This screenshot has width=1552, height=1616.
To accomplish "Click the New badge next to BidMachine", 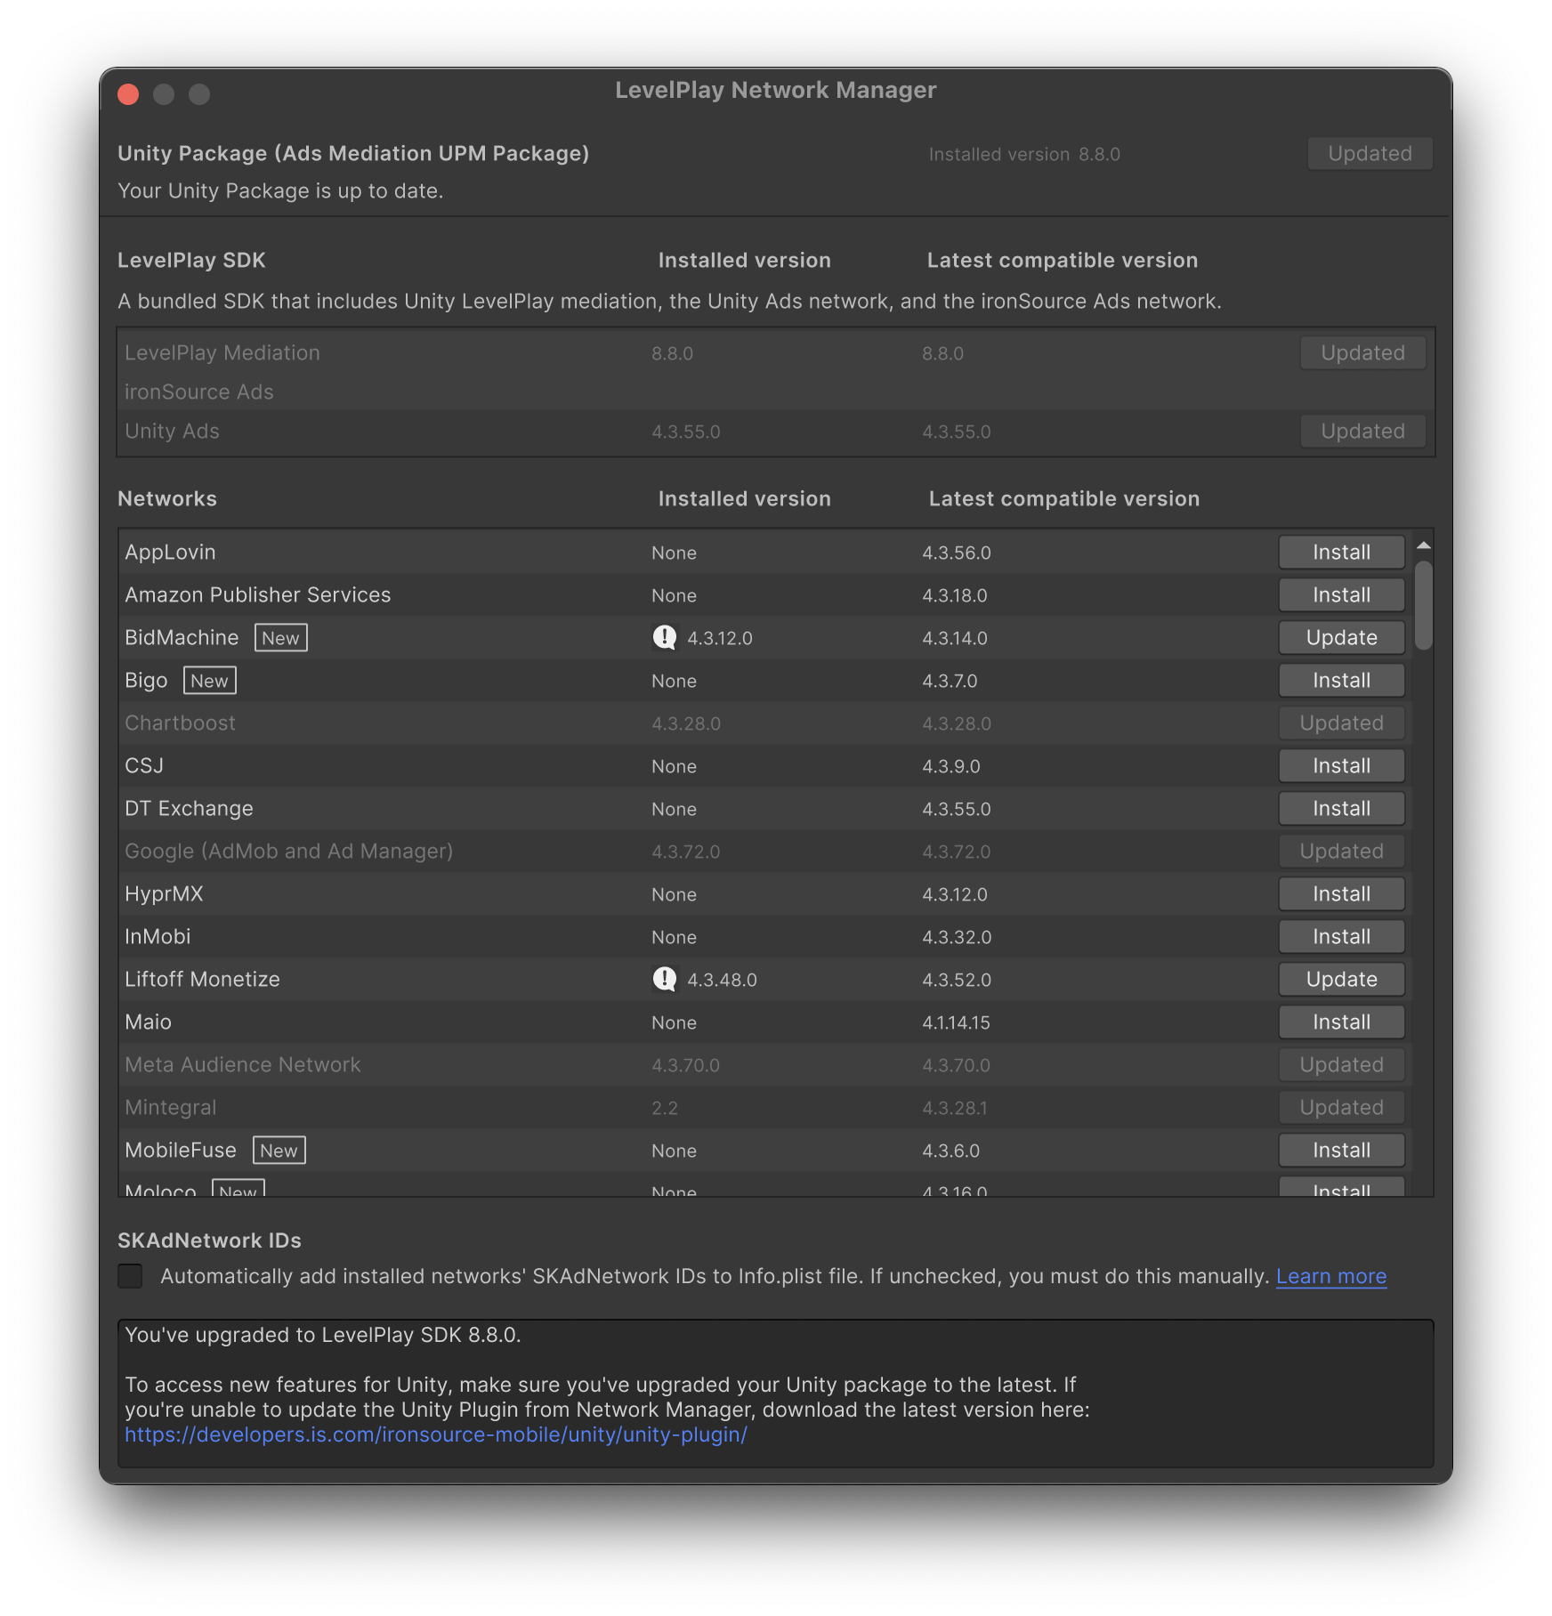I will 280,637.
